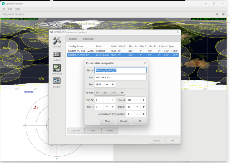Image resolution: width=230 pixels, height=163 pixels.
Task: Open the Modules preferences section icon
Action: click(57, 54)
